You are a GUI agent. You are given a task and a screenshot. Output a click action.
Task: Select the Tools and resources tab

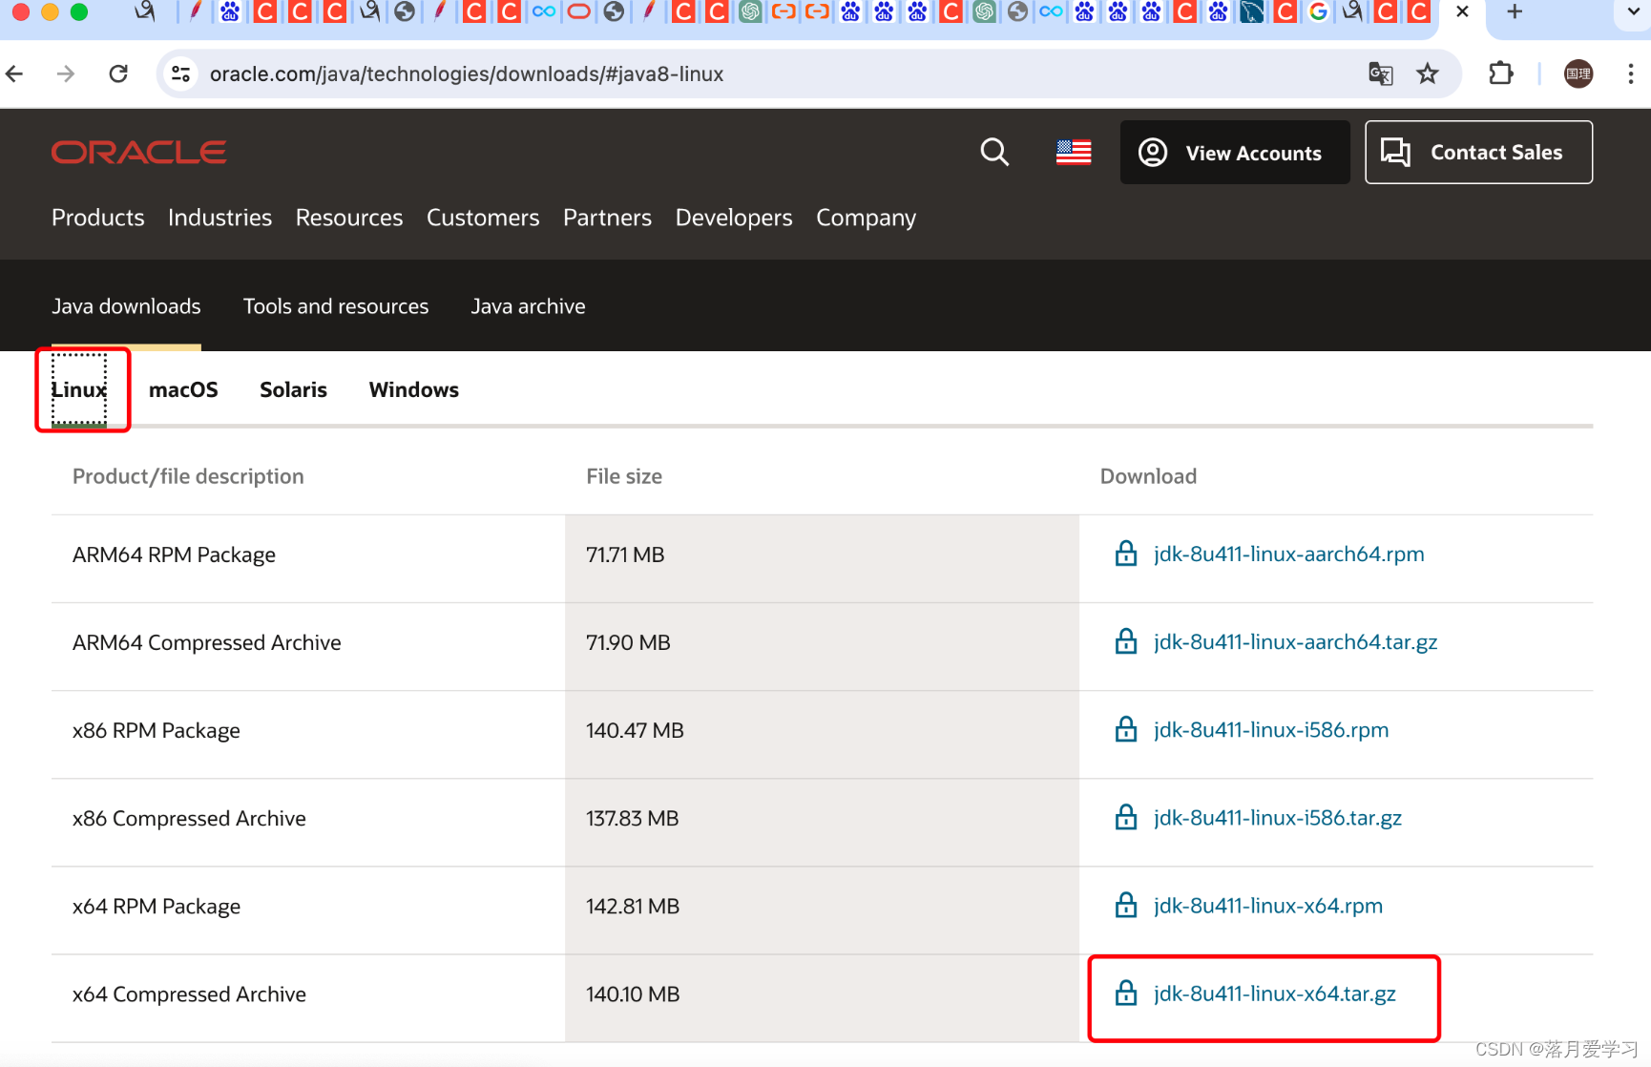tap(336, 306)
